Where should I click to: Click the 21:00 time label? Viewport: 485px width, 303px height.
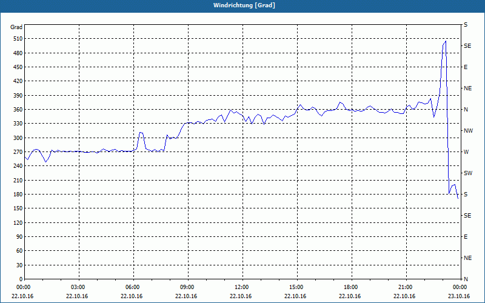point(405,287)
